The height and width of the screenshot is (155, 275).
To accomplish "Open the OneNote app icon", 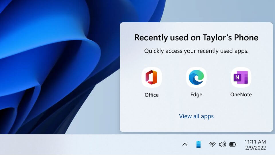I will click(x=241, y=77).
